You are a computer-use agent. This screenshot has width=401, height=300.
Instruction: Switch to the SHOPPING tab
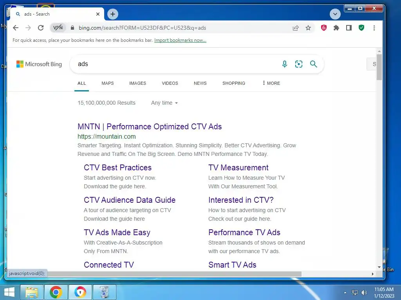tap(233, 83)
